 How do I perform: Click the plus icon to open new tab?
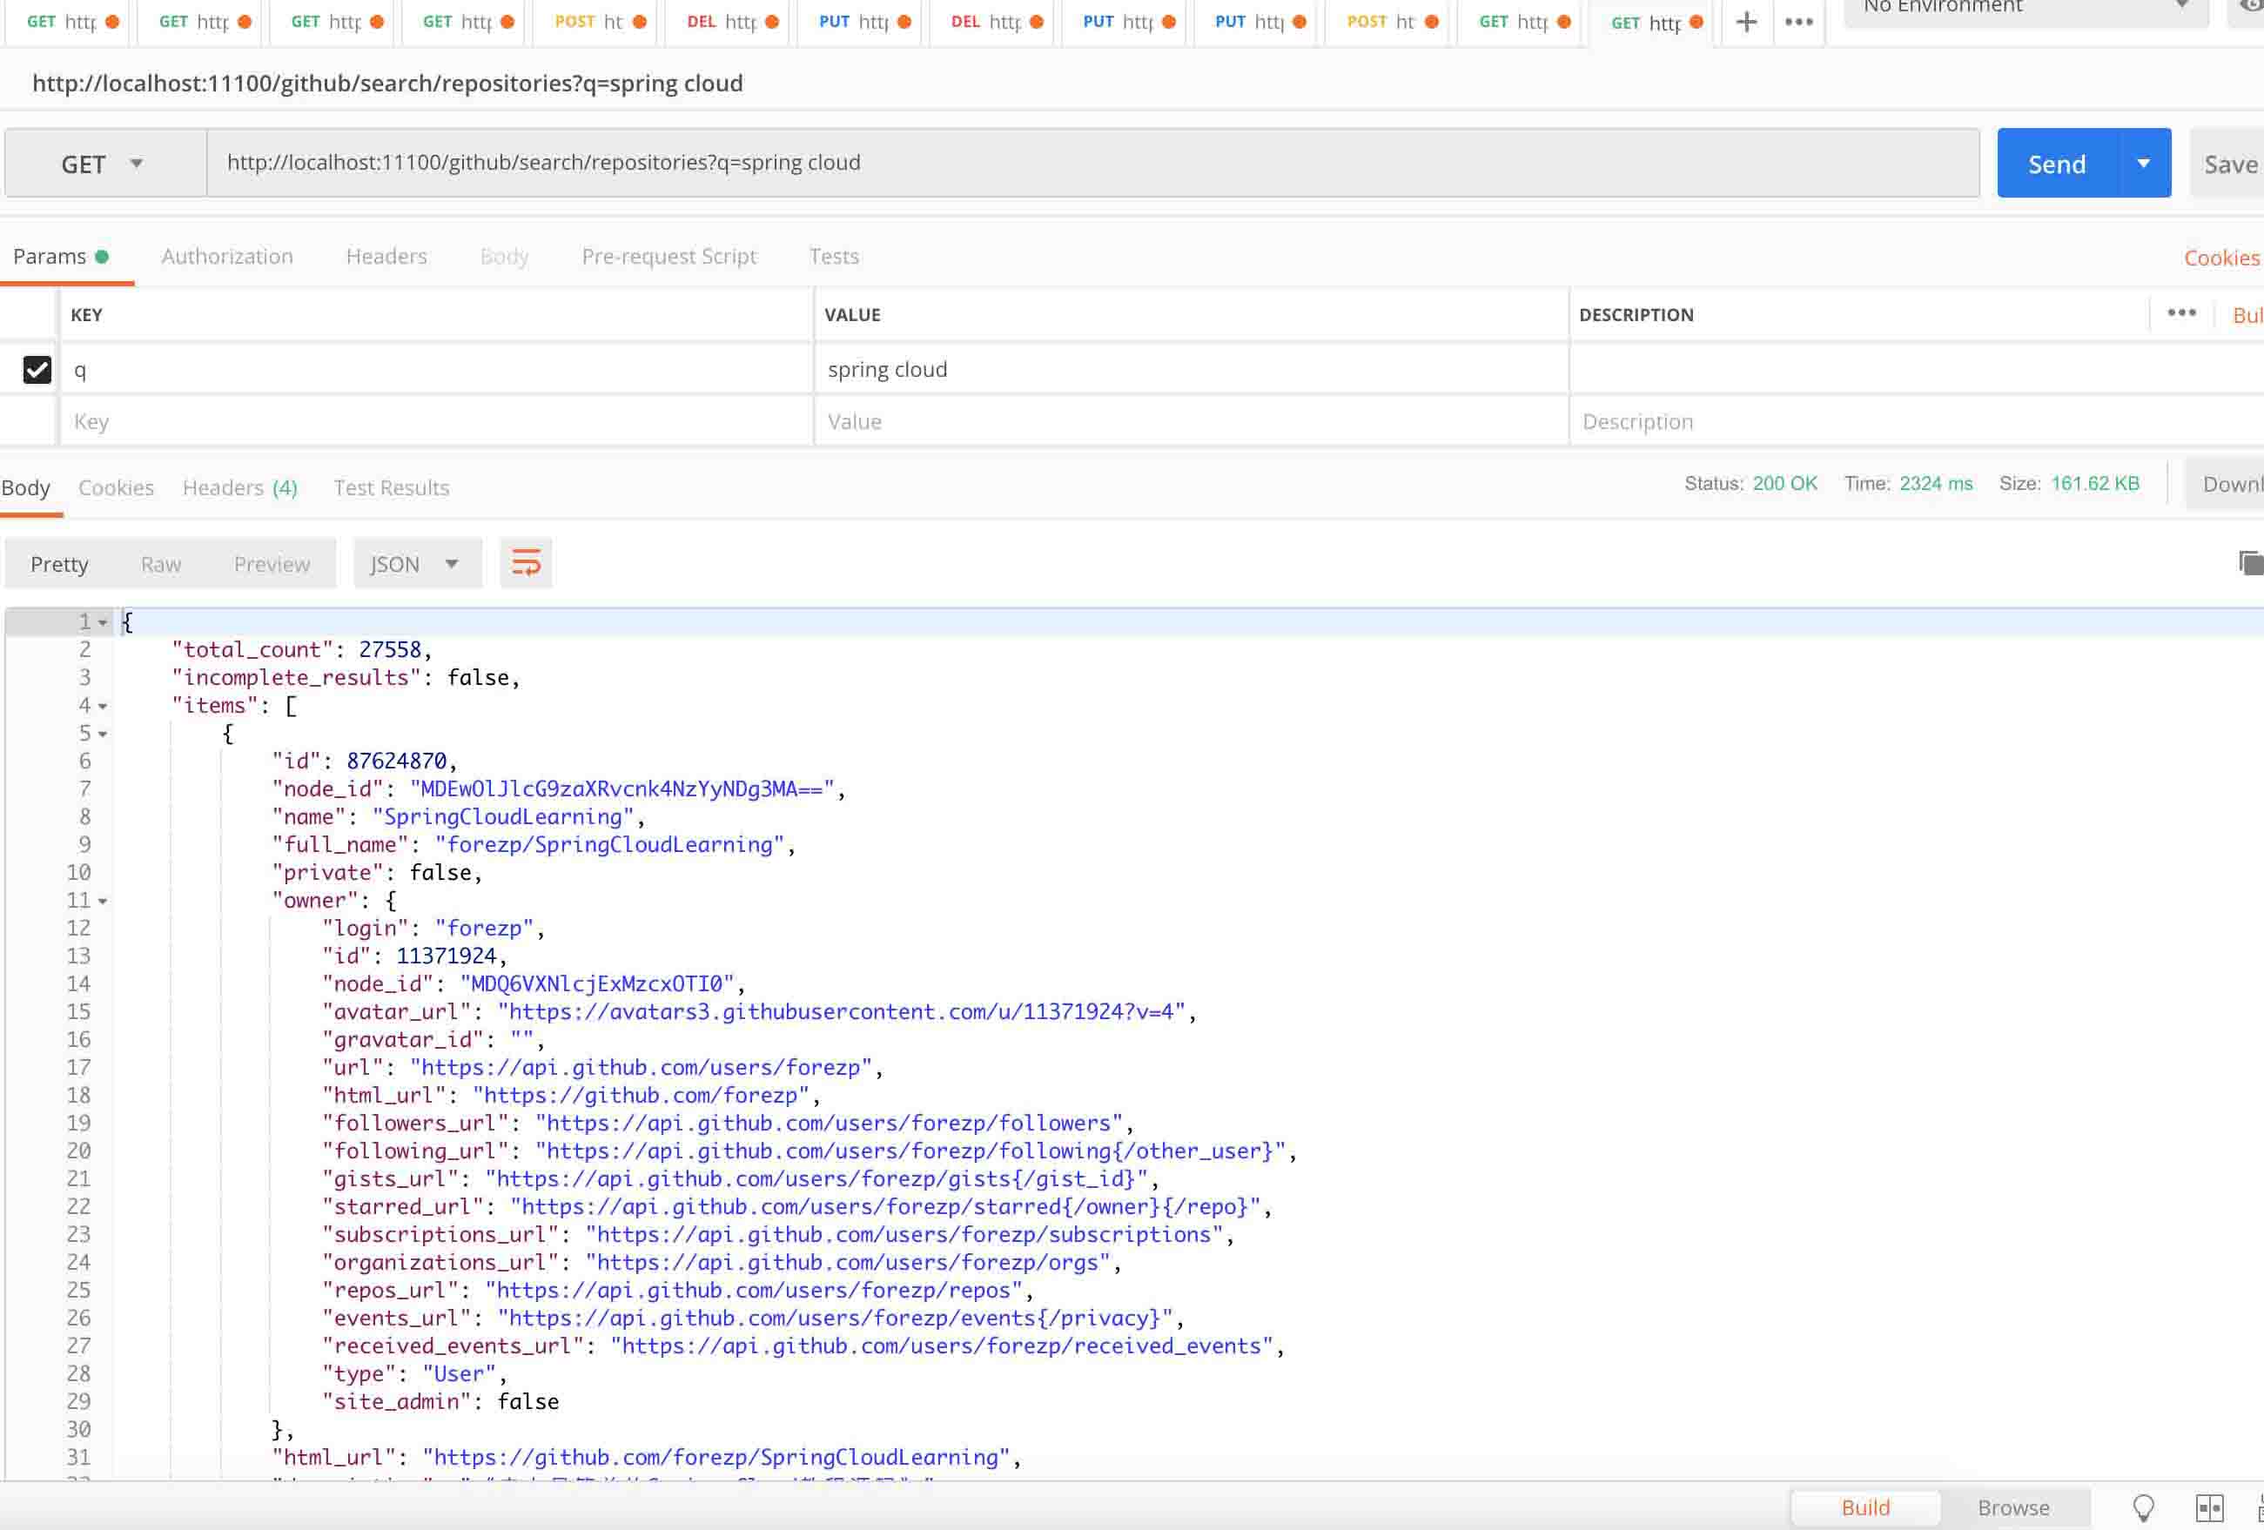point(1746,22)
